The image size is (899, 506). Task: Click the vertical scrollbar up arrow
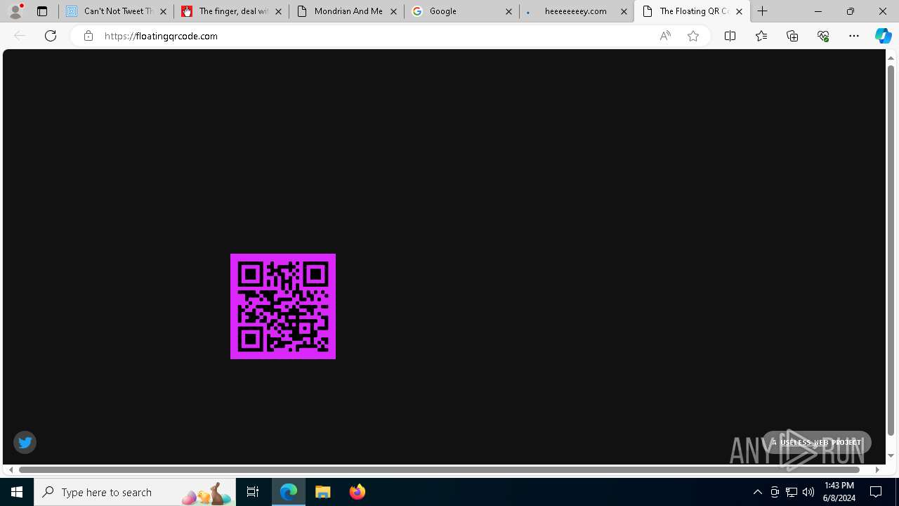pos(891,58)
